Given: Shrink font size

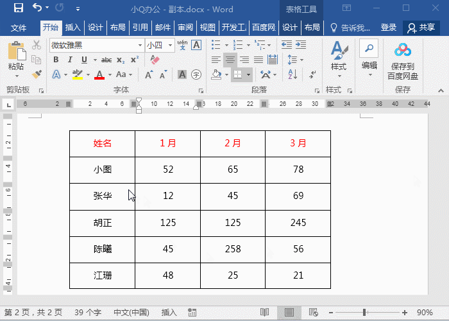Looking at the screenshot, I should [163, 75].
